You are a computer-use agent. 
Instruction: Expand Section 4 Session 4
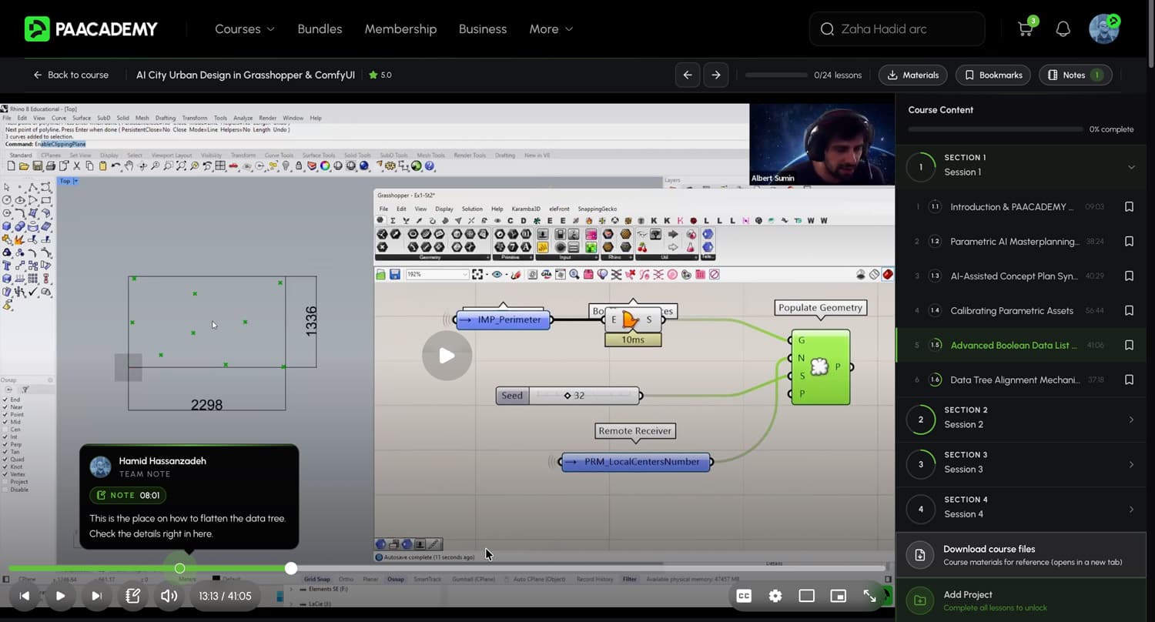point(1131,509)
